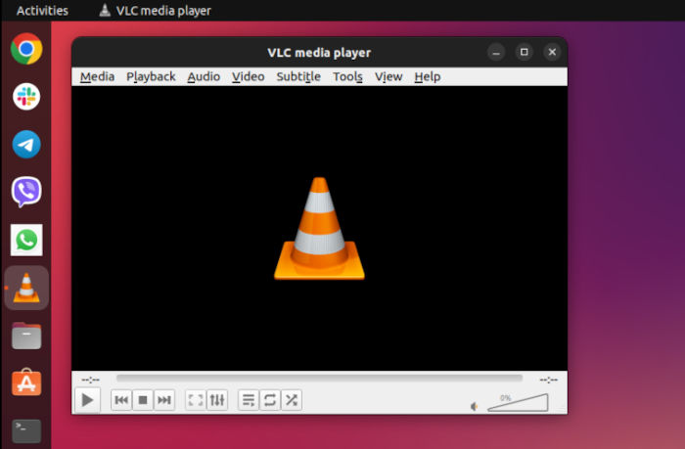Launch Google Chrome from the dock
The image size is (685, 449).
26,49
